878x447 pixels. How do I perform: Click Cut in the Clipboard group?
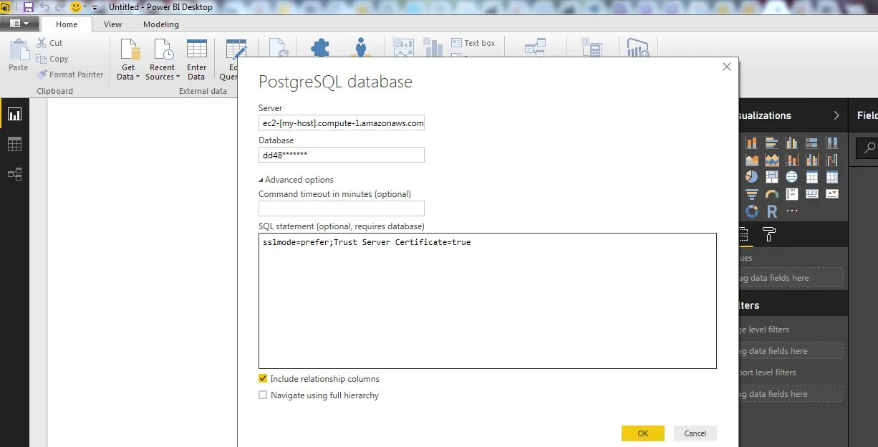49,43
